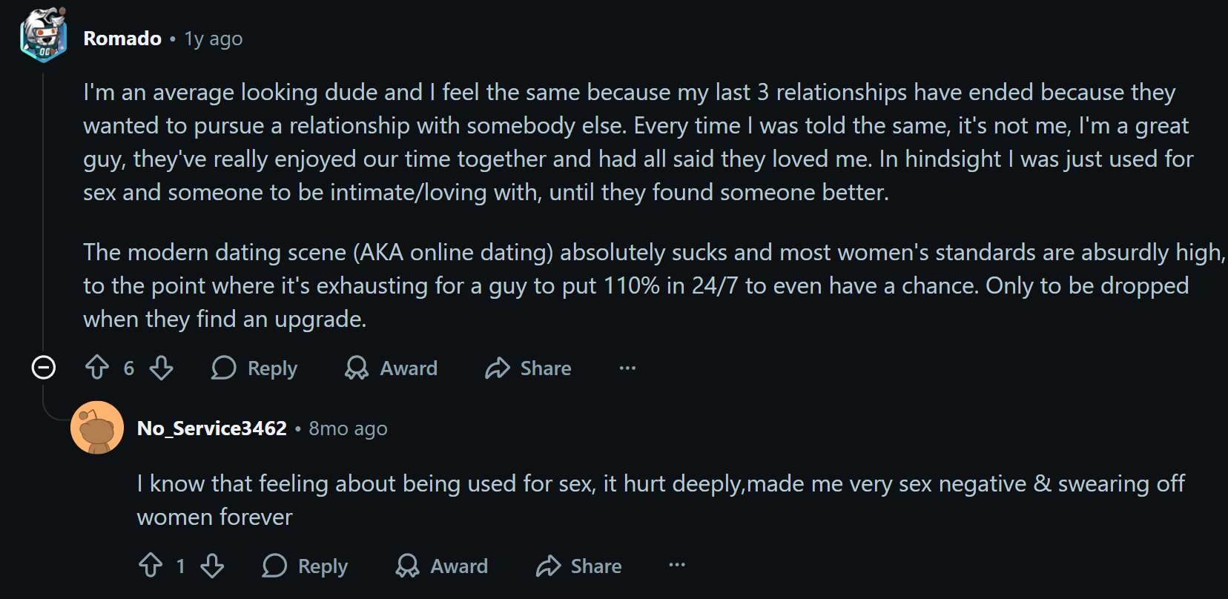Upvote No_Service3462's reply

tap(151, 566)
